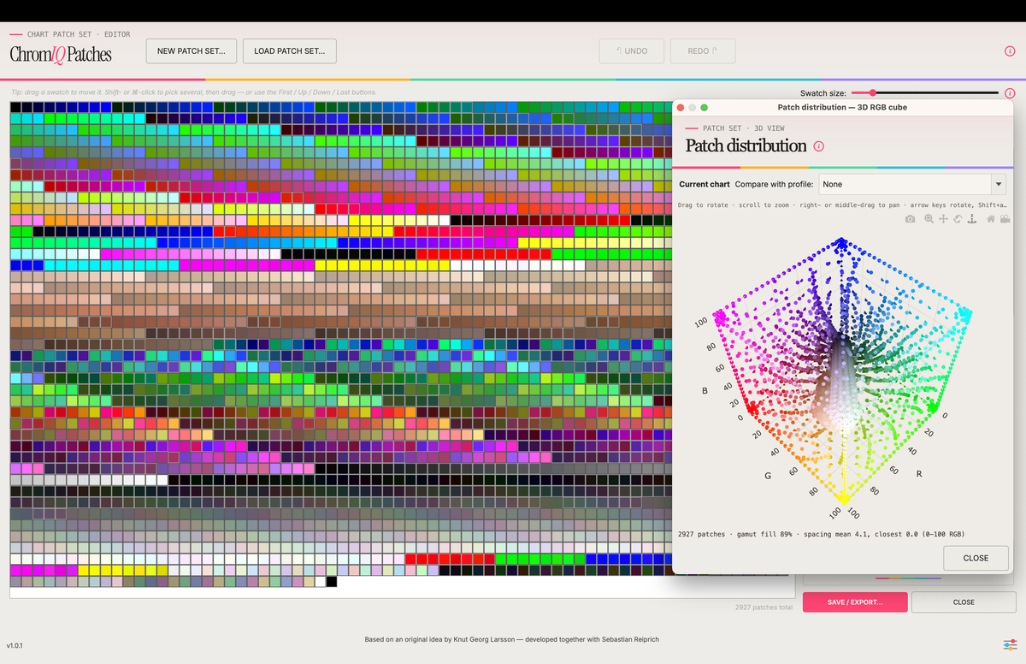
Task: Open SAVE / EXPORT dialog
Action: (x=855, y=602)
